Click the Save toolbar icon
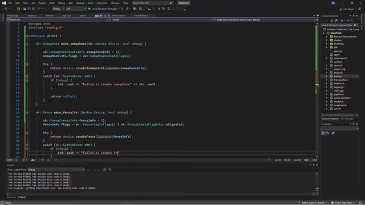The image size is (365, 205). 29,9
